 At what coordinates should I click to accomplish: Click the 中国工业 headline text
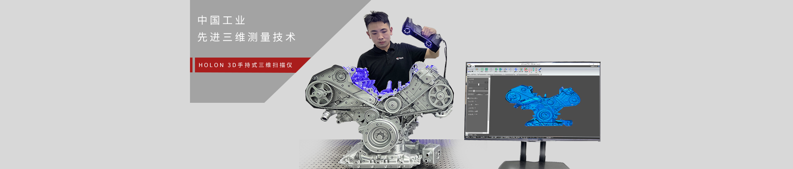(221, 20)
